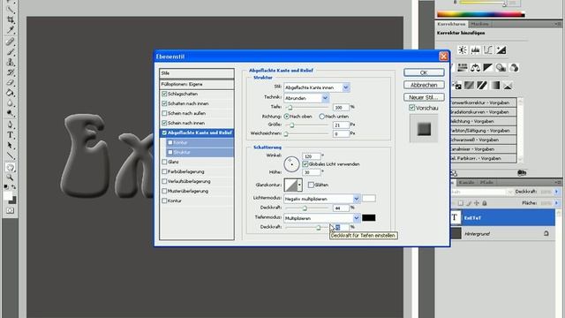The width and height of the screenshot is (565, 318).
Task: Open the layer Fläche arrow
Action: pyautogui.click(x=556, y=203)
